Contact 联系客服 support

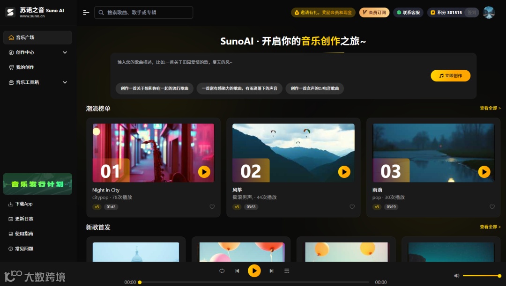(408, 13)
